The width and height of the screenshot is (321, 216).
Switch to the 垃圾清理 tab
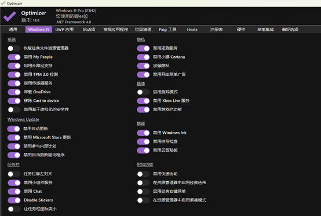[143, 30]
